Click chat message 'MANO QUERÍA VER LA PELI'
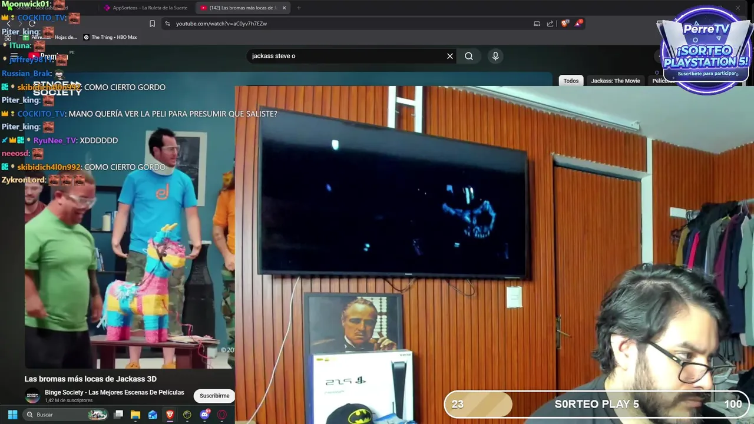754x424 pixels. coord(173,114)
